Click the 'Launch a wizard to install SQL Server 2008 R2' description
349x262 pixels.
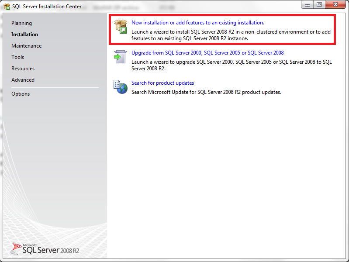231,35
